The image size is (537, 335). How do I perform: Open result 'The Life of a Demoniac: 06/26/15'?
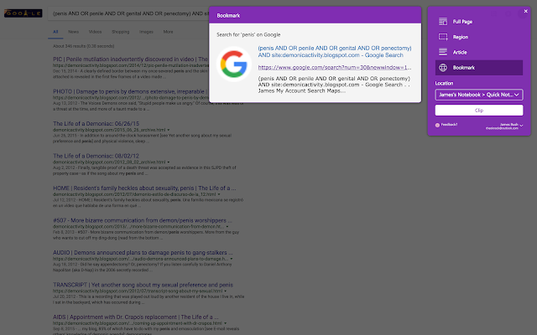tap(96, 124)
